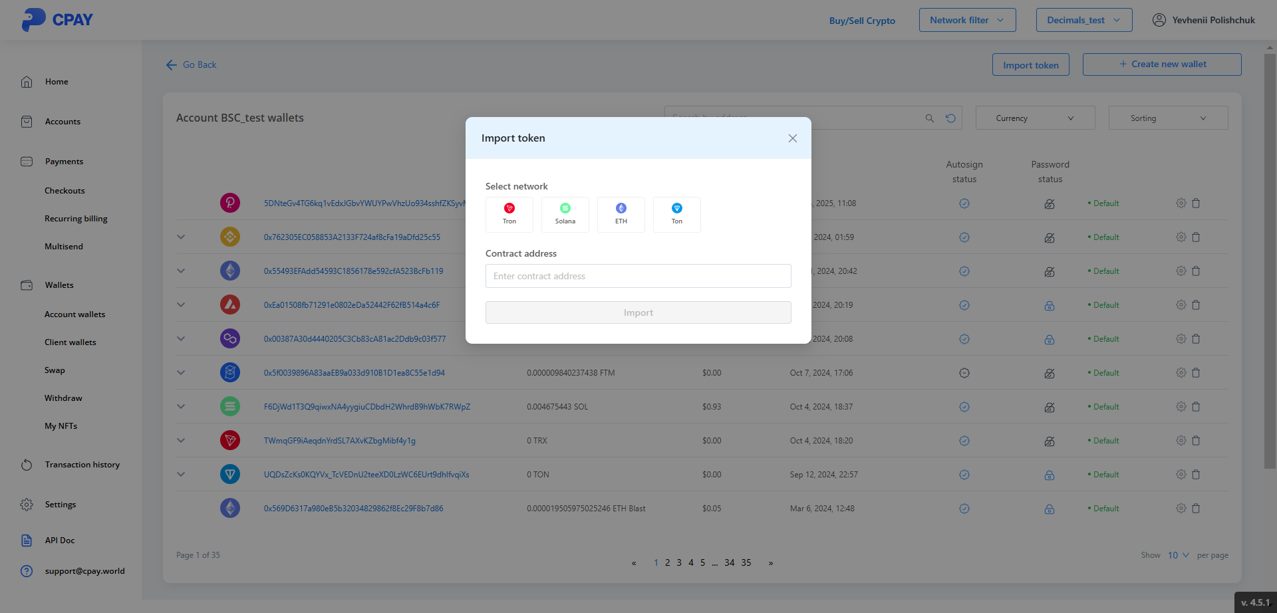
Task: Choose Solana as the network
Action: (x=565, y=214)
